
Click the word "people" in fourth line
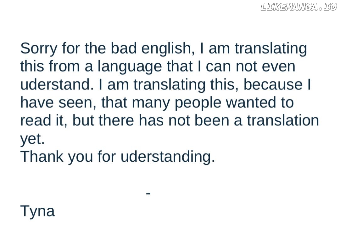coord(198,103)
